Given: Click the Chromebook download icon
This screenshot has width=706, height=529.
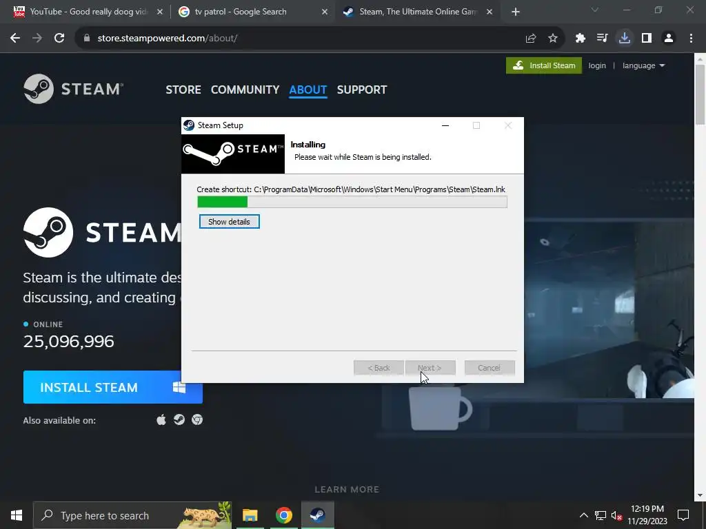Looking at the screenshot, I should pyautogui.click(x=197, y=419).
